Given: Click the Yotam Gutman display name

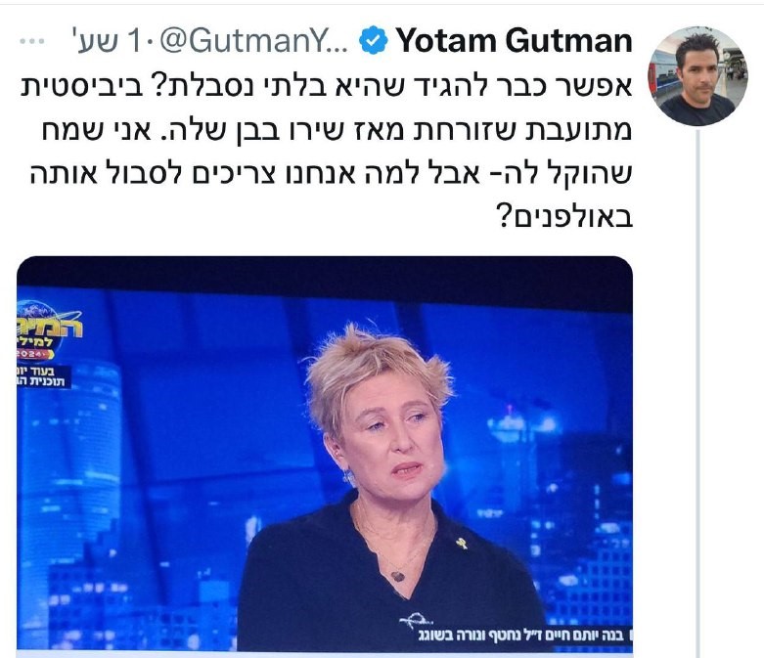Looking at the screenshot, I should (x=514, y=40).
